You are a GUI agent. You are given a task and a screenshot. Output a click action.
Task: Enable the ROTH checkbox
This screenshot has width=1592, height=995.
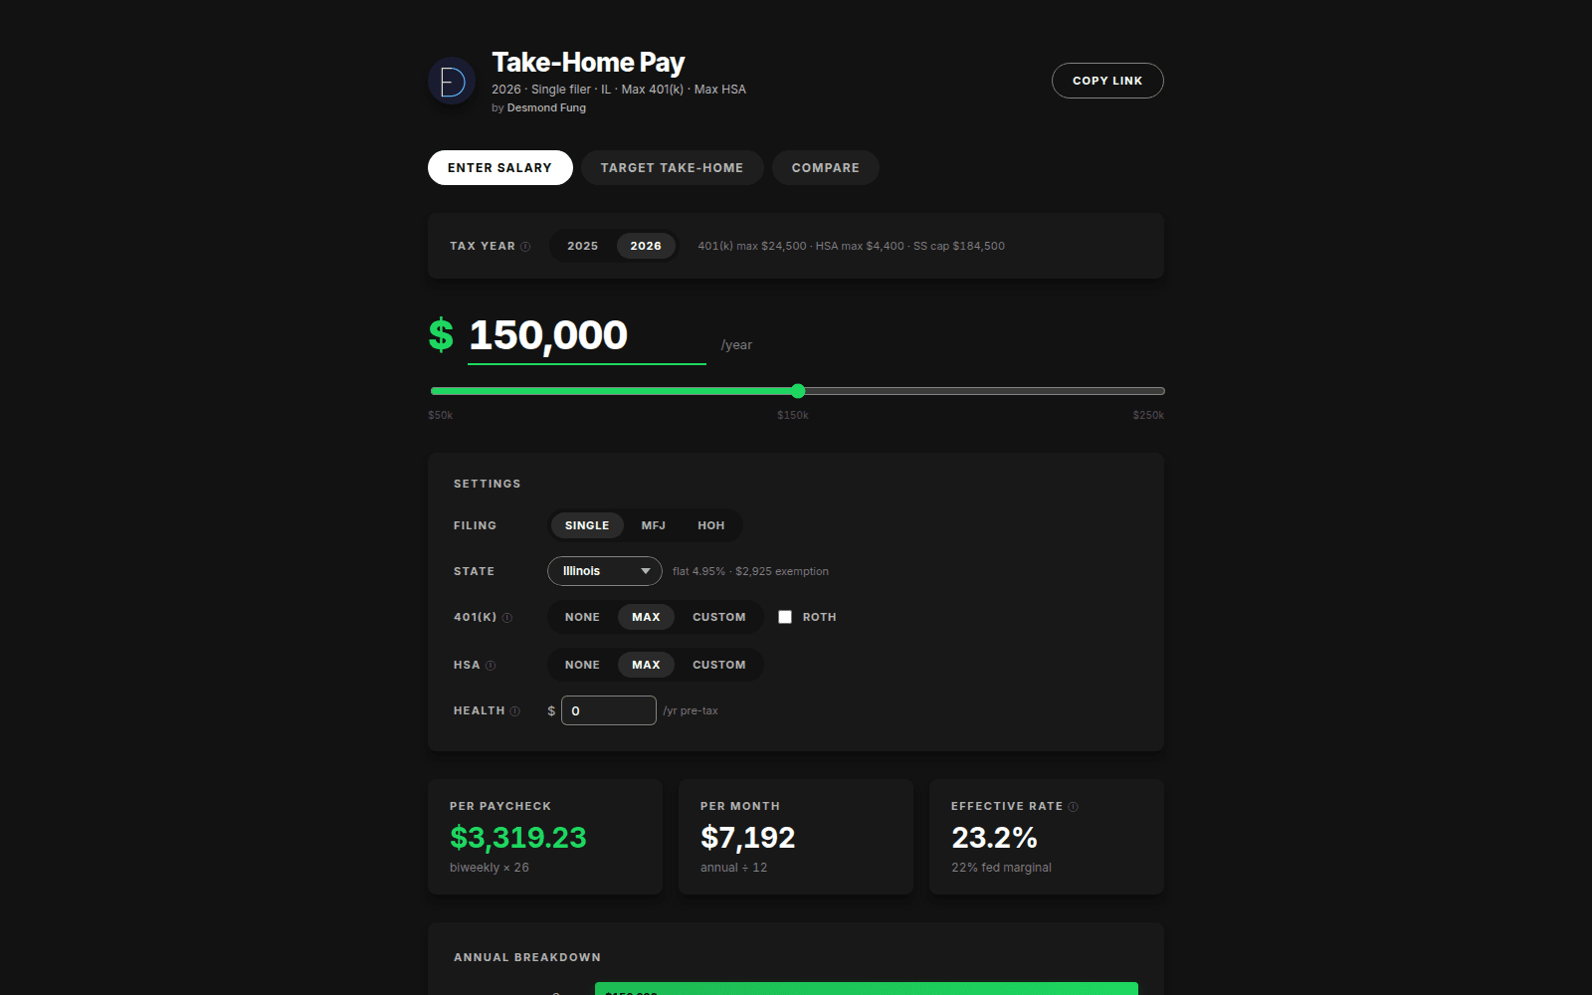tap(785, 617)
